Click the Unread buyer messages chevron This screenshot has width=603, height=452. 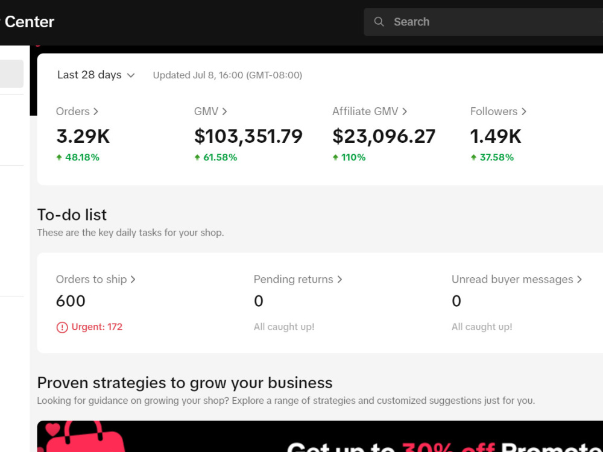click(x=579, y=280)
